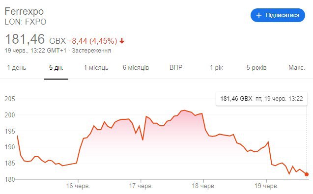The height and width of the screenshot is (194, 313).
Task: Open the ВПР year-to-date tab
Action: [176, 68]
